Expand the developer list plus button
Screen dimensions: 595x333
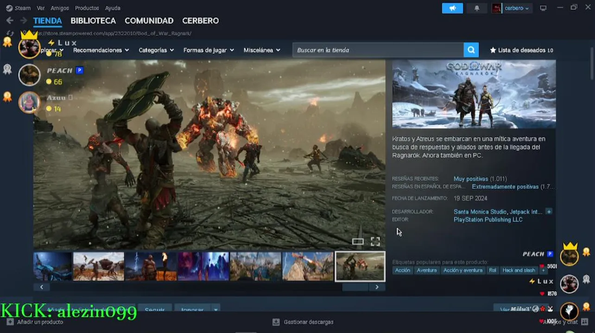(549, 212)
